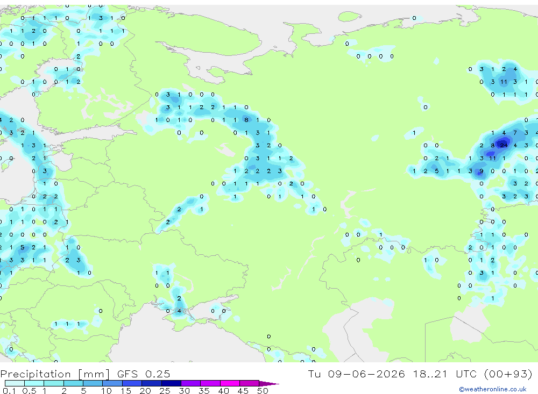Click the 45–50 mm legend color swatch
538x394 pixels.
pos(250,383)
